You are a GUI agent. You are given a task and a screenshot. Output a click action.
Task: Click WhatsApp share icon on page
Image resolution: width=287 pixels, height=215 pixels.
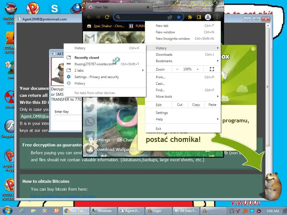pos(90,121)
